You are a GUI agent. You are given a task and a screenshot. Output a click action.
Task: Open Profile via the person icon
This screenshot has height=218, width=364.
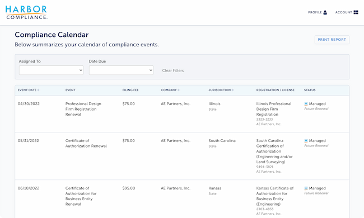[325, 12]
